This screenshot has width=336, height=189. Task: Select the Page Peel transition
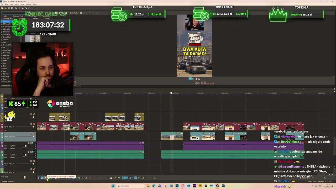(6, 55)
